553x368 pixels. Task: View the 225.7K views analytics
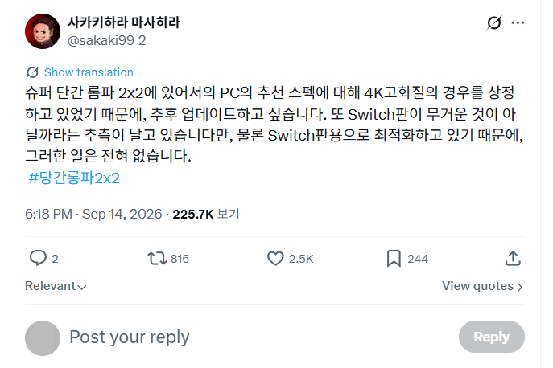click(206, 214)
